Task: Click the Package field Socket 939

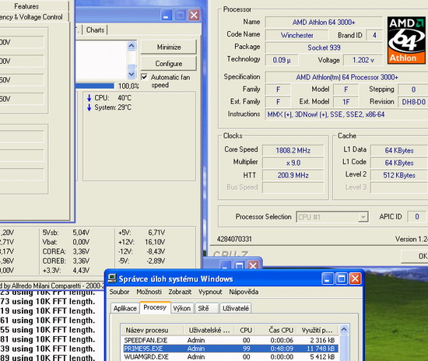Action: pos(324,47)
